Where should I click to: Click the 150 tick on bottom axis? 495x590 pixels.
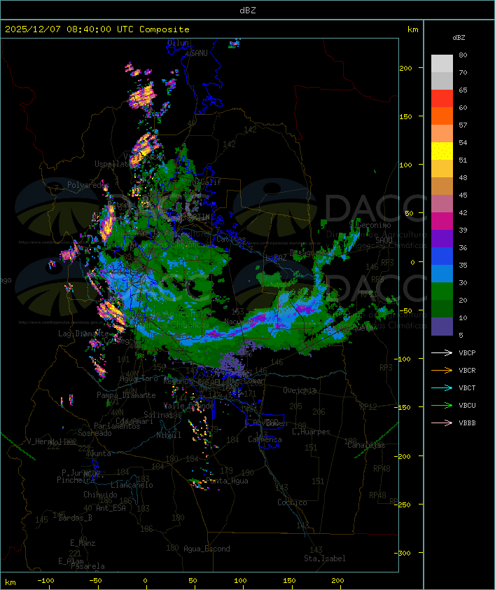[x=289, y=581]
